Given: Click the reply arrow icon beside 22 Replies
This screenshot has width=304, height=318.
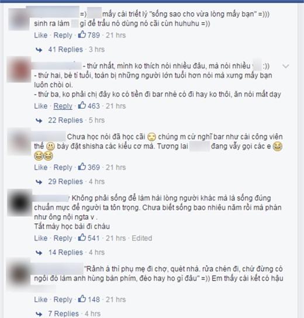Looking at the screenshot, I should 39,120.
